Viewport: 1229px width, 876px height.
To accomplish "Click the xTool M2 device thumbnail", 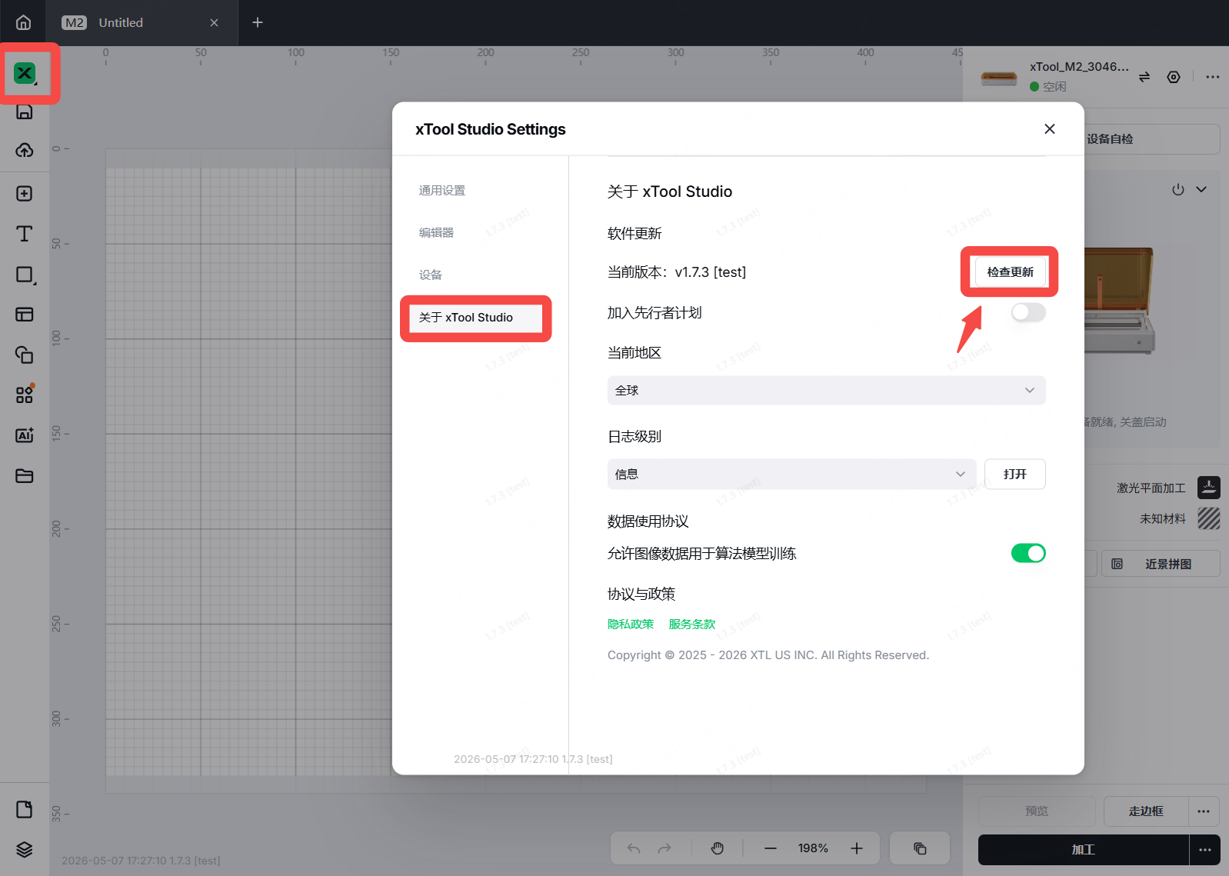I will pos(1000,77).
